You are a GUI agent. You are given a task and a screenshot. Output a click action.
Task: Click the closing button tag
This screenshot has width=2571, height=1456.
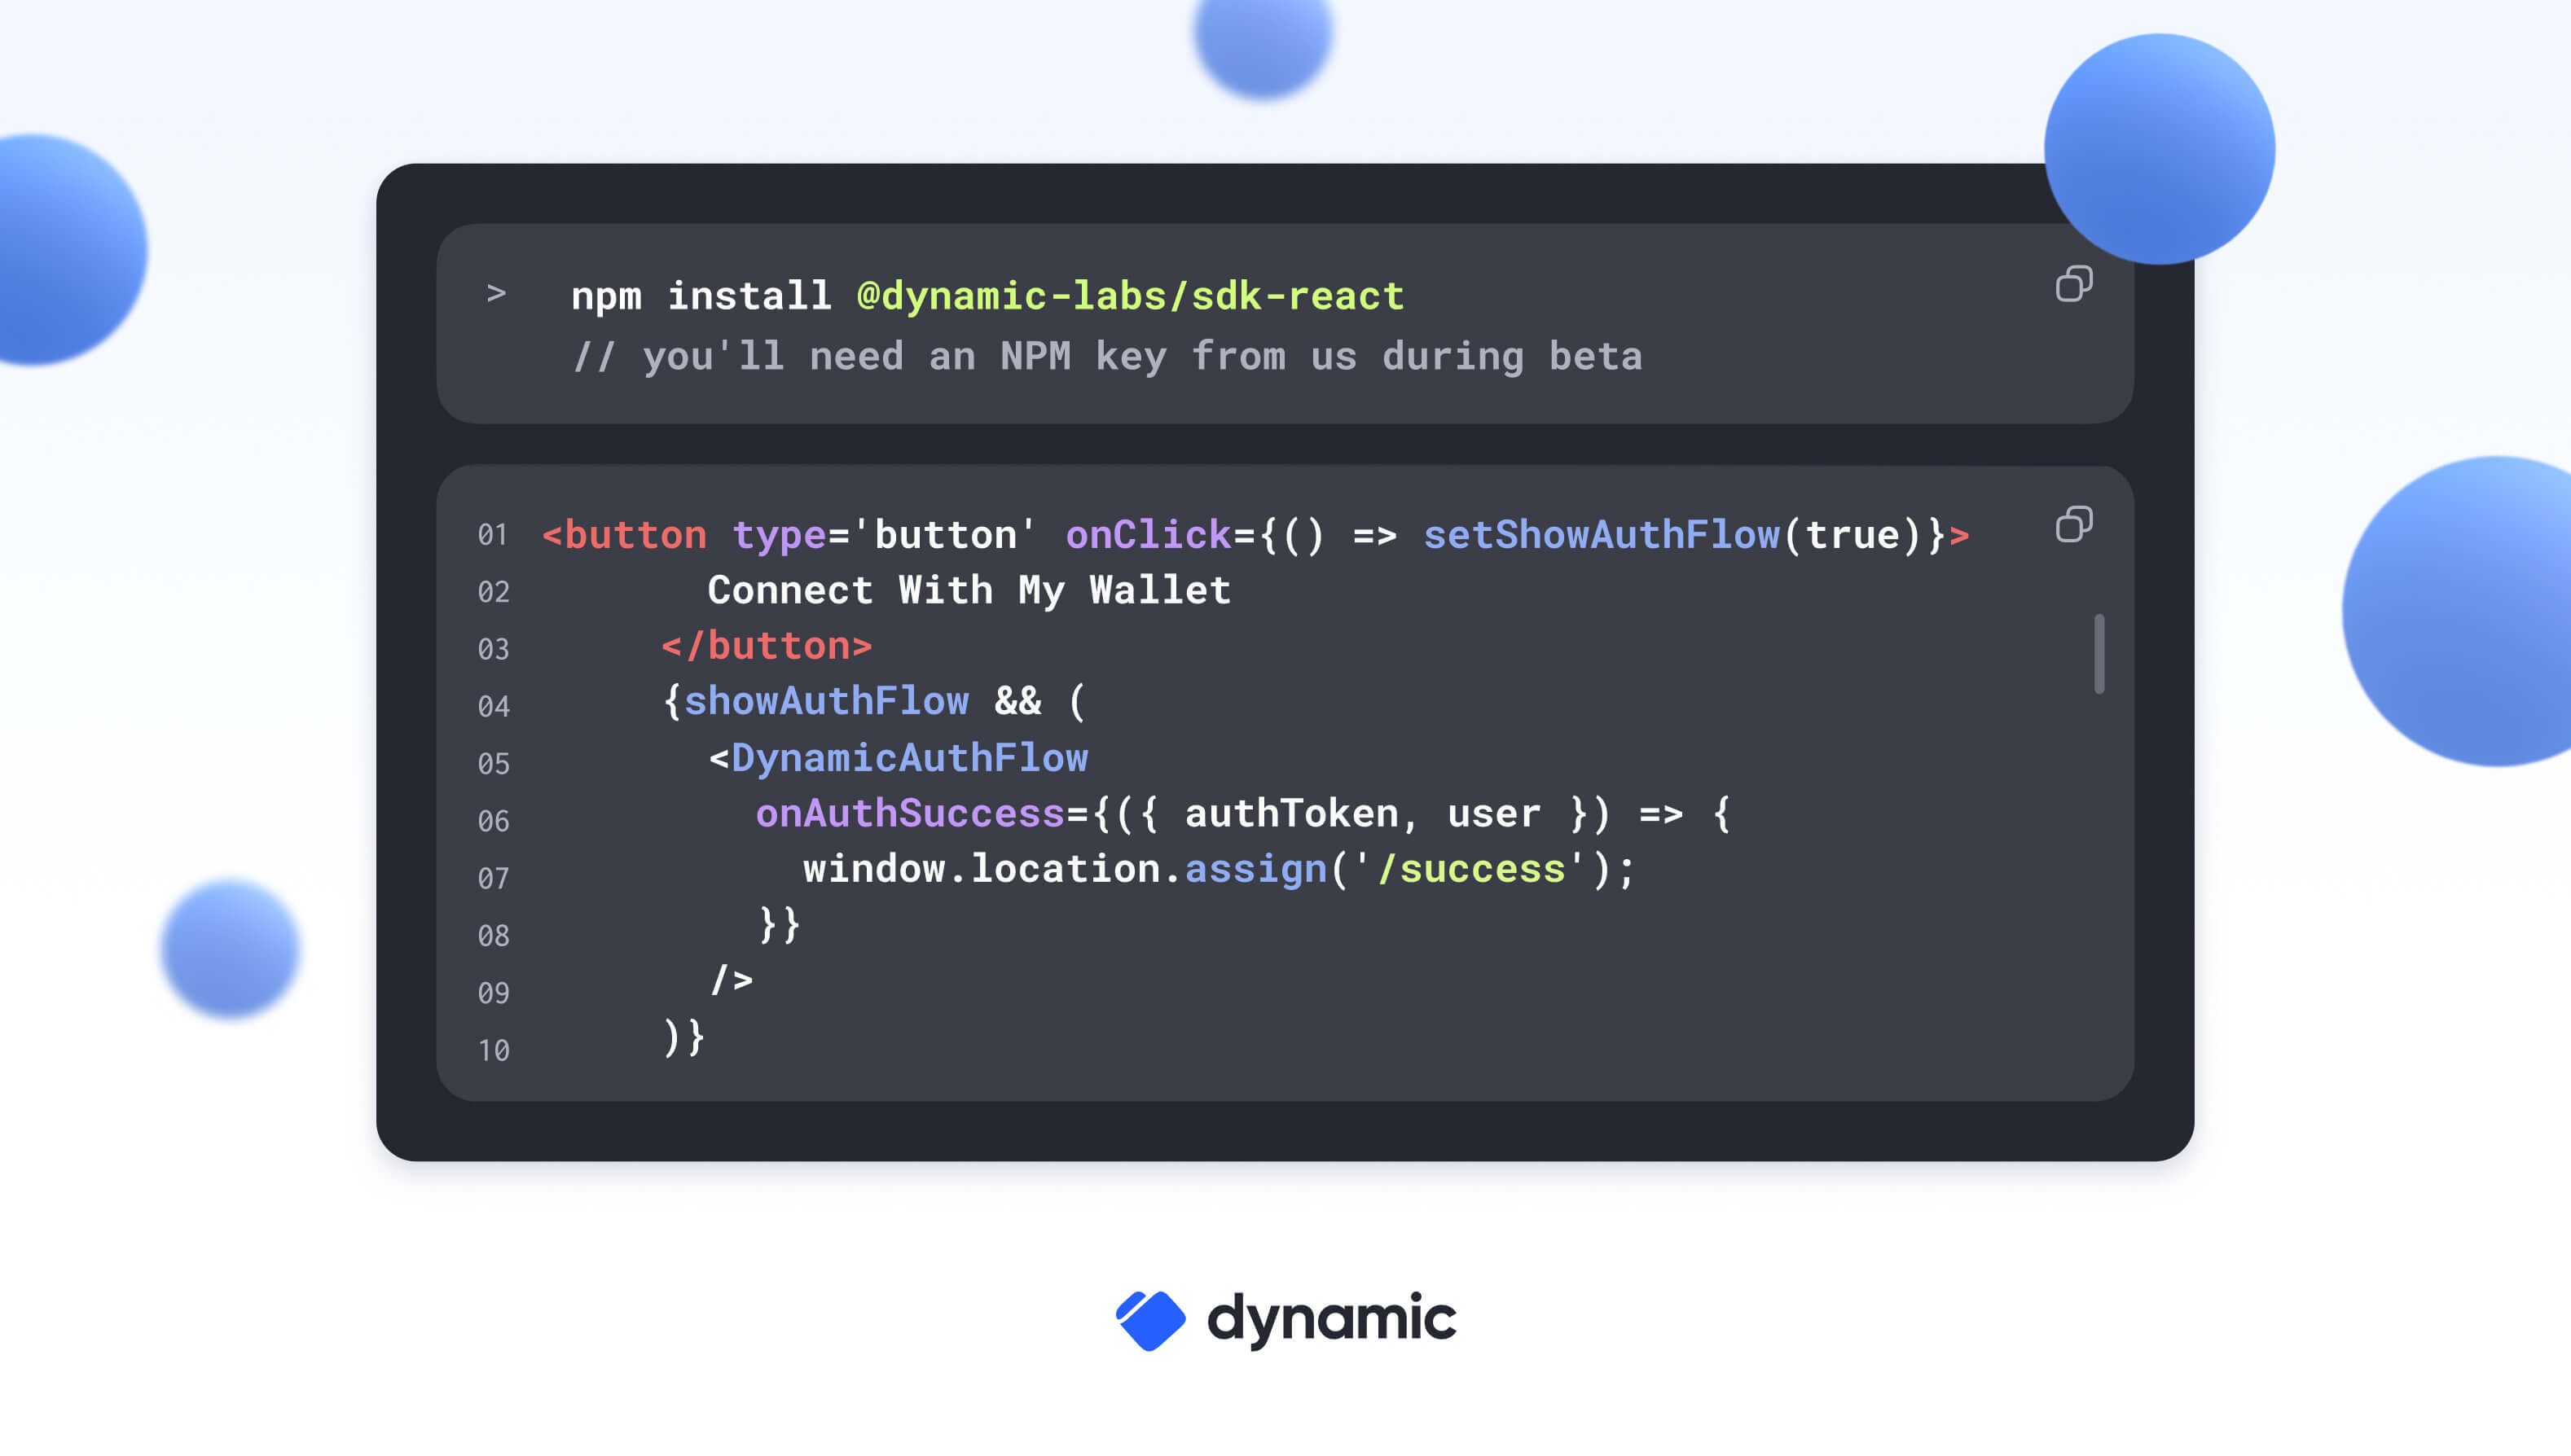[x=767, y=646]
